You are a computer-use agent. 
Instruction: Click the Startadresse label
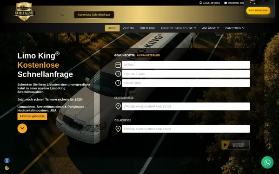[124, 97]
